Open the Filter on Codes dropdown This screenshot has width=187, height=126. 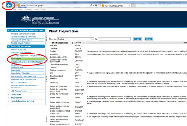tap(76, 39)
